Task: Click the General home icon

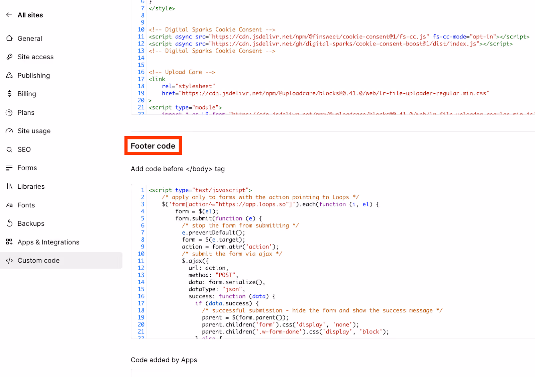Action: 9,38
